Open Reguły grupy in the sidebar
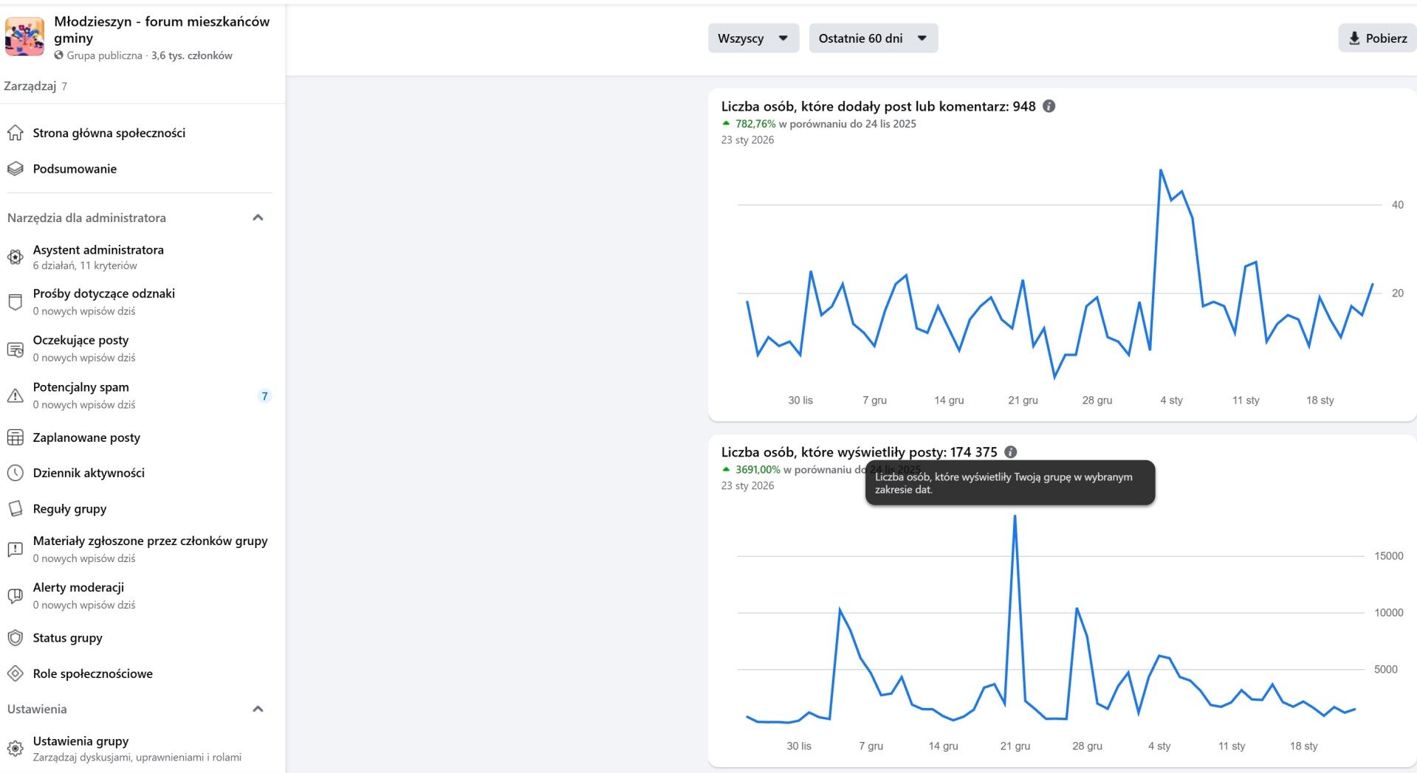 coord(69,509)
